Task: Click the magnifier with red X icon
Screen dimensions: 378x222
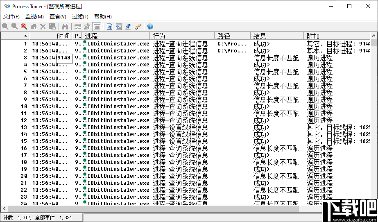Action: point(24,26)
